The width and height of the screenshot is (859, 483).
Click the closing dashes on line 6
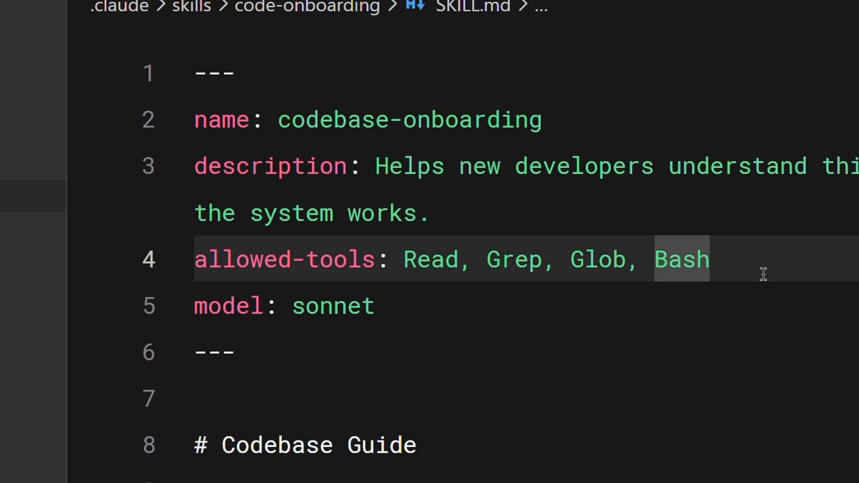click(214, 352)
